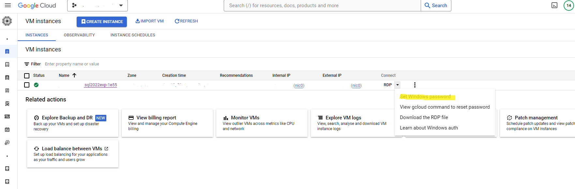Refresh the VM instances list

186,21
